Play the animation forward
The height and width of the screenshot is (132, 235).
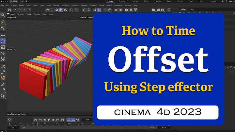[49, 120]
